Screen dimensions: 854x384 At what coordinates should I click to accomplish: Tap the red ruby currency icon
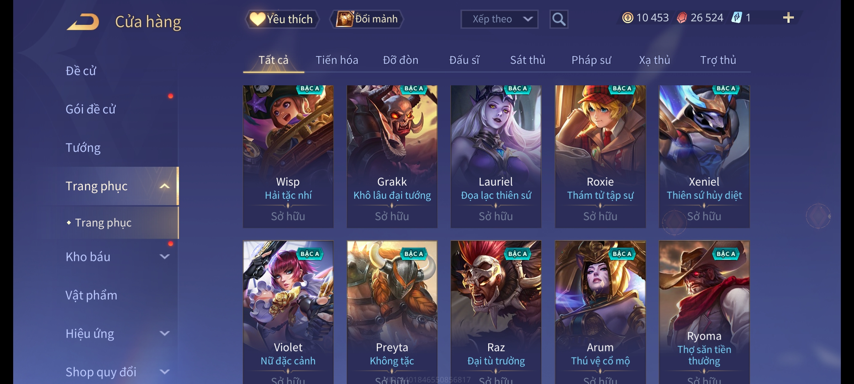click(682, 18)
